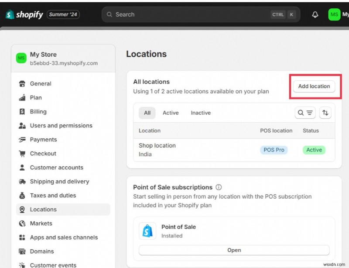Click the Active status badge
Screen dimensions: 349x268
pyautogui.click(x=314, y=150)
